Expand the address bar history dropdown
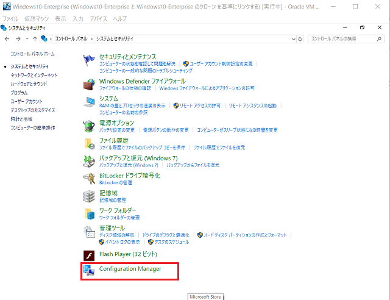This screenshot has height=300, width=390. pyautogui.click(x=294, y=39)
